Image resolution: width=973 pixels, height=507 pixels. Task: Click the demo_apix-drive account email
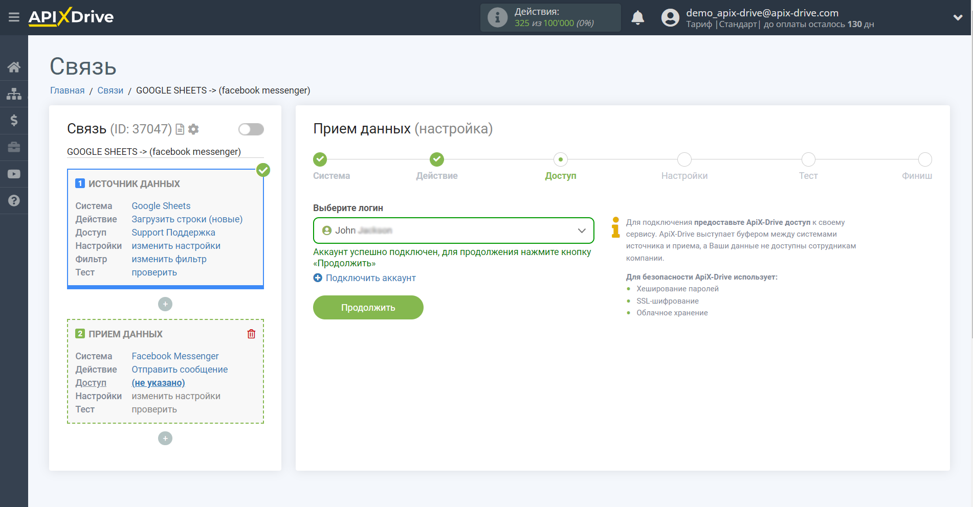coord(762,13)
